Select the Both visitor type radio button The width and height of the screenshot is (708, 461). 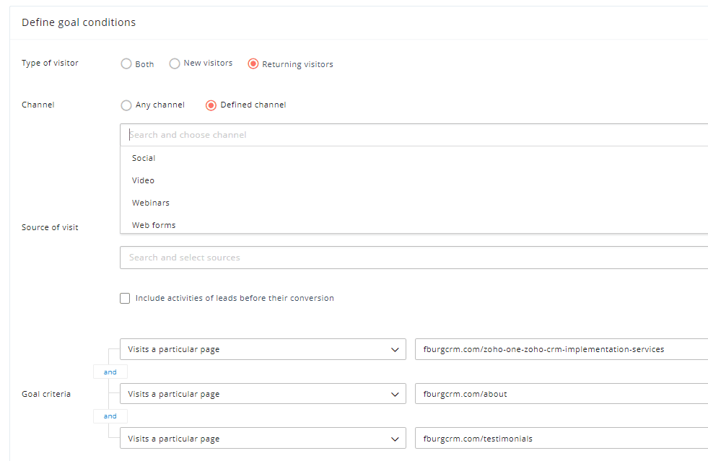126,64
